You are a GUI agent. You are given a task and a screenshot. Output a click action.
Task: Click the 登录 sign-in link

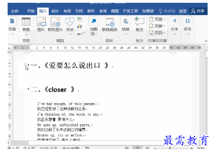pyautogui.click(x=183, y=11)
